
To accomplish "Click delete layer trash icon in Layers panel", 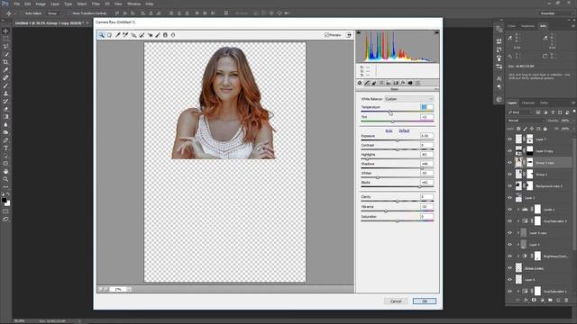I will 566,300.
